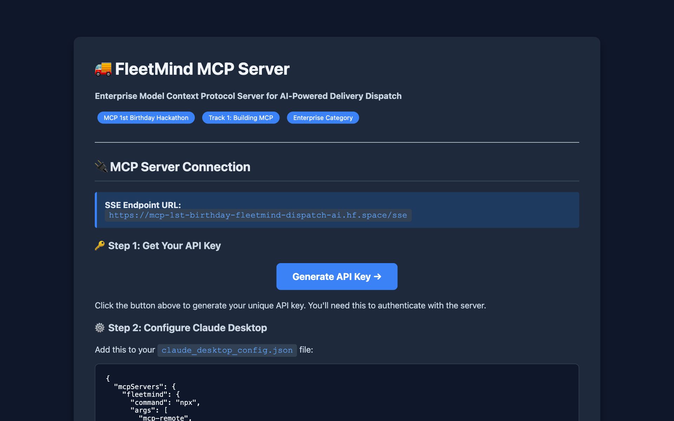Click the gear icon next to Step 2
This screenshot has height=421, width=674.
point(100,328)
